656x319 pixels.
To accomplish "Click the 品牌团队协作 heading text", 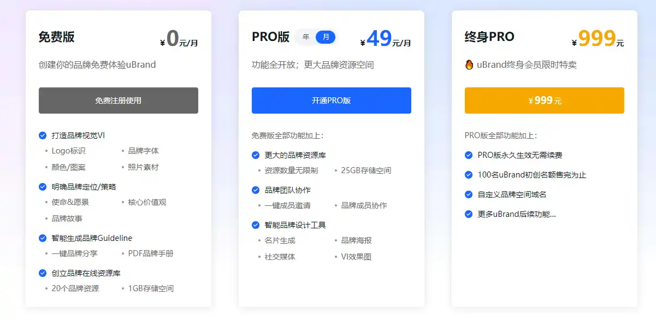I will point(288,190).
